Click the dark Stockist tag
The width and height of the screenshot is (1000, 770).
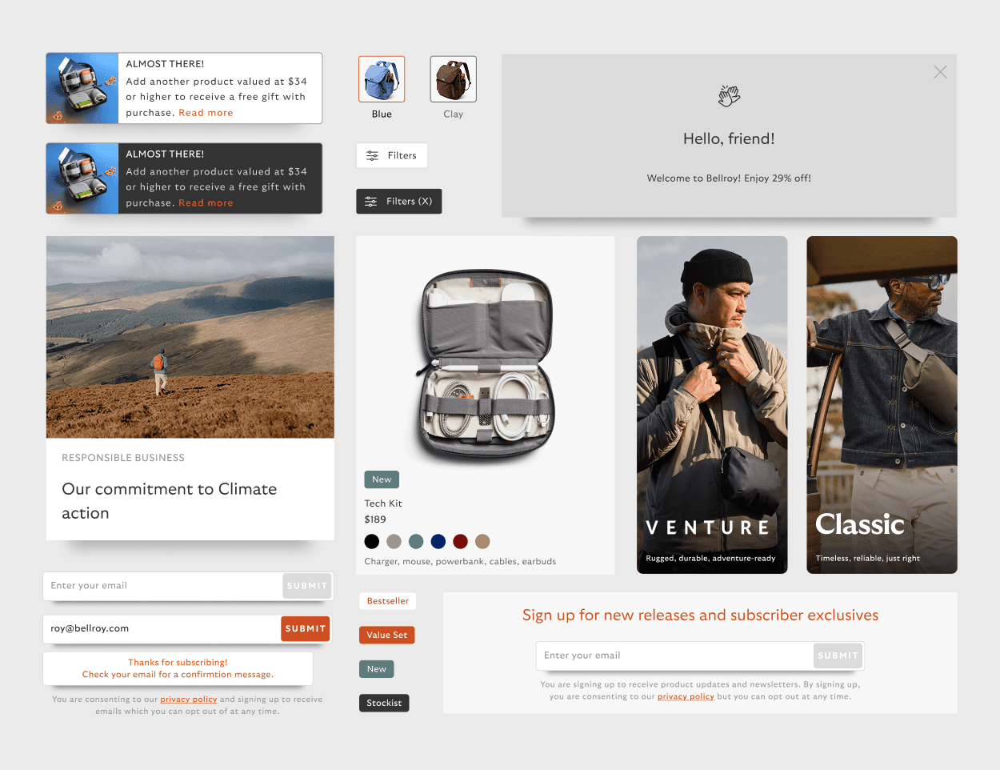(x=384, y=703)
